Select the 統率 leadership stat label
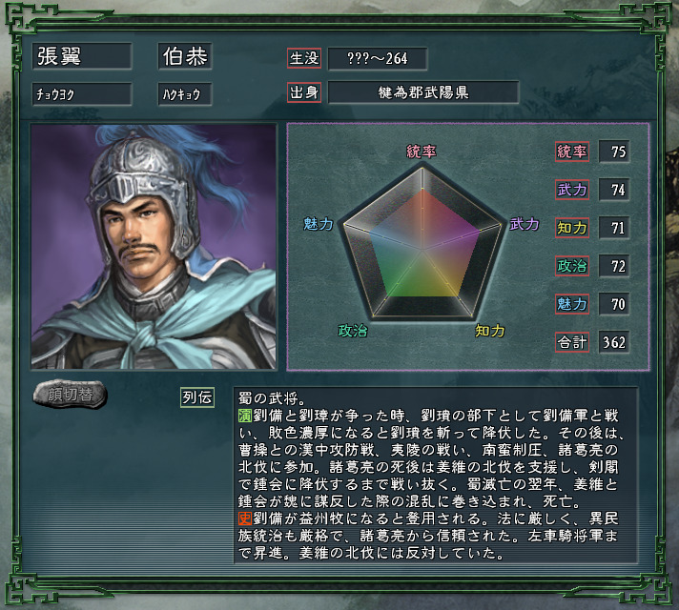This screenshot has height=610, width=679. tap(572, 152)
